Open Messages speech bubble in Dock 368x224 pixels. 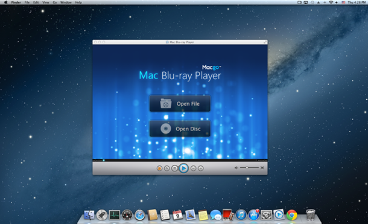pyautogui.click(x=216, y=215)
